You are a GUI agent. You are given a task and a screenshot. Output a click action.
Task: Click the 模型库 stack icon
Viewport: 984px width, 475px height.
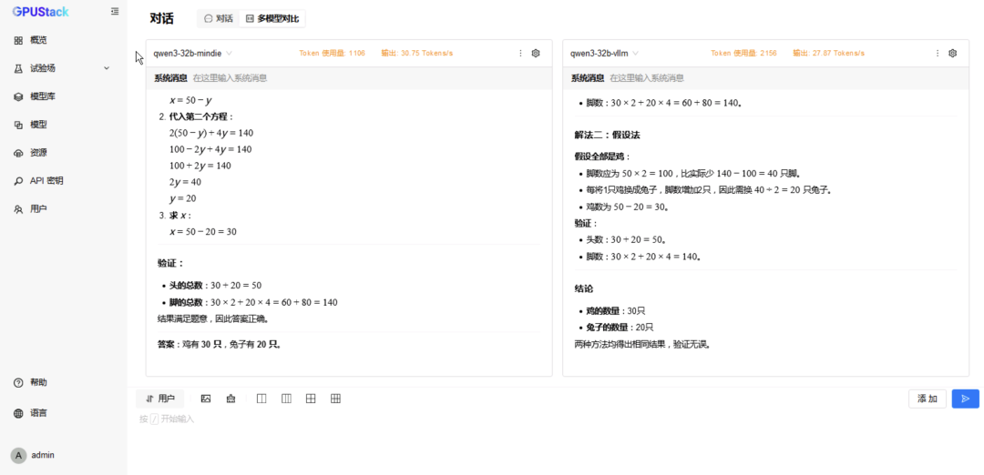18,96
